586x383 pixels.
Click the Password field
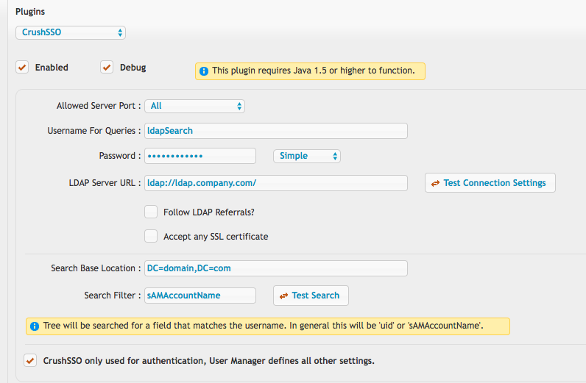coord(200,156)
